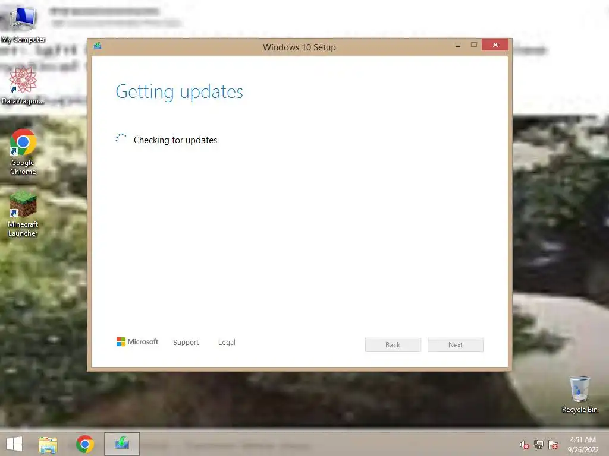
Task: Open the Support link
Action: tap(186, 343)
